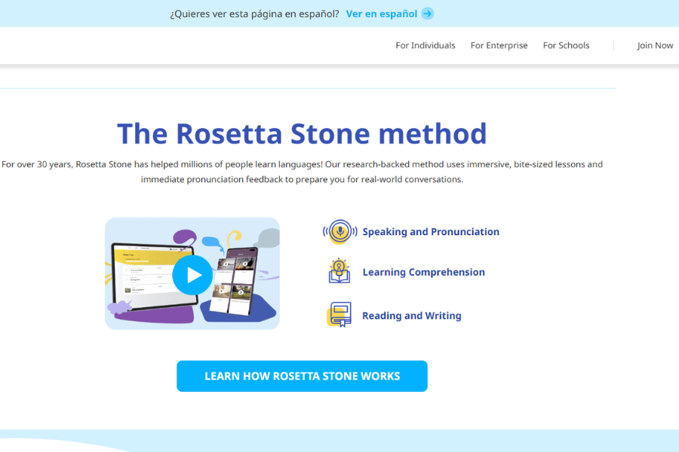
Task: Click the ¿Quieres ver esta página en español? text
Action: (254, 14)
